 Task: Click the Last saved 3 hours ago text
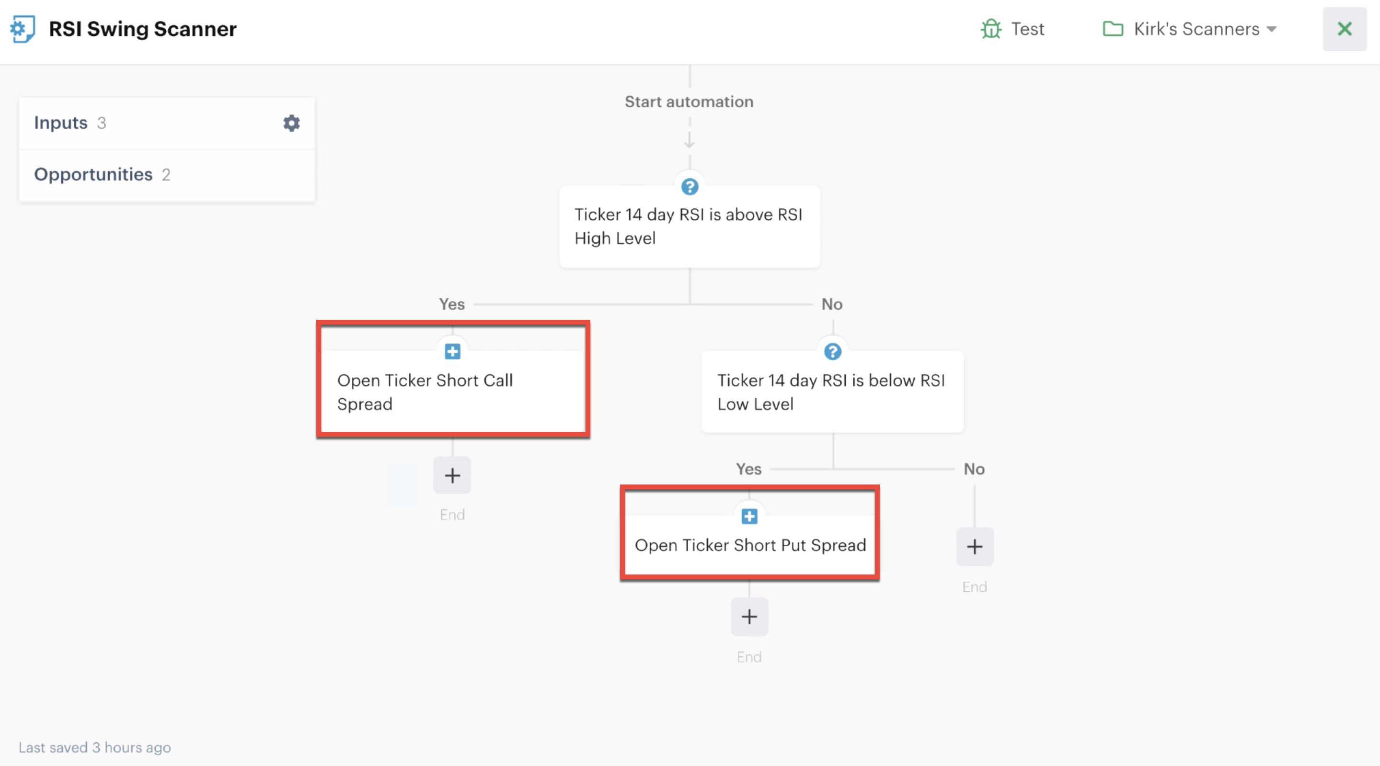tap(95, 747)
